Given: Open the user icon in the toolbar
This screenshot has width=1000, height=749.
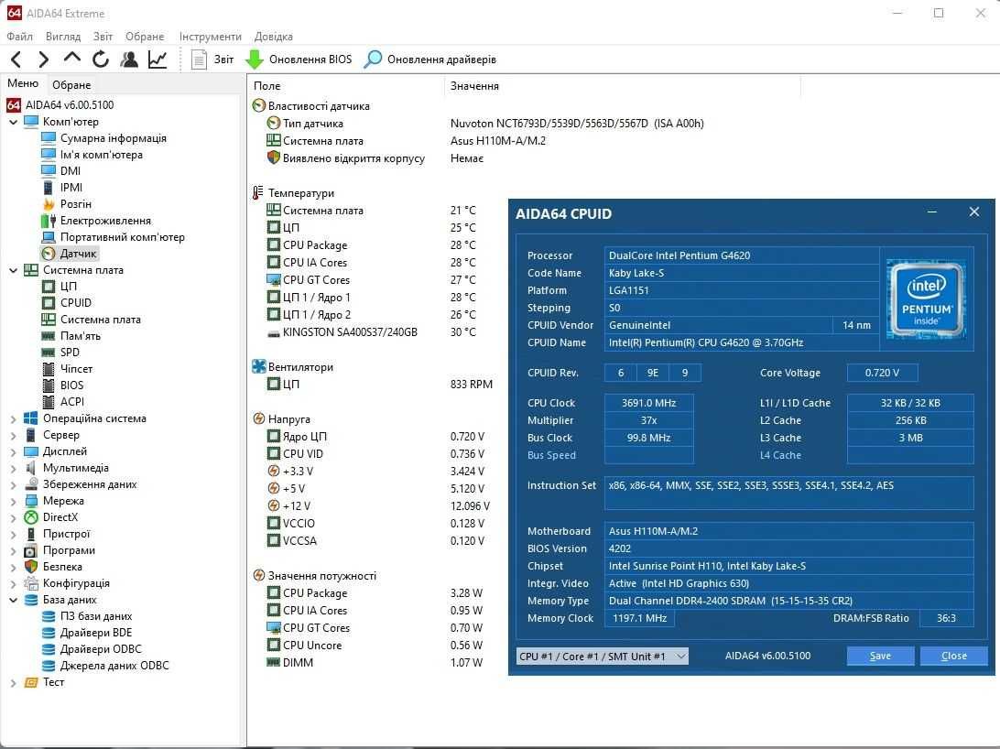Looking at the screenshot, I should pyautogui.click(x=129, y=60).
